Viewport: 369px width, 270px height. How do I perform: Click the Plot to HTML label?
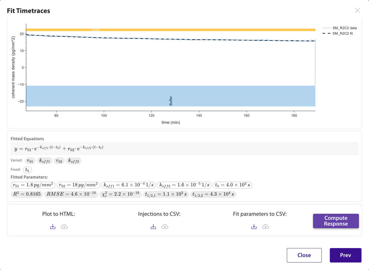click(x=59, y=214)
